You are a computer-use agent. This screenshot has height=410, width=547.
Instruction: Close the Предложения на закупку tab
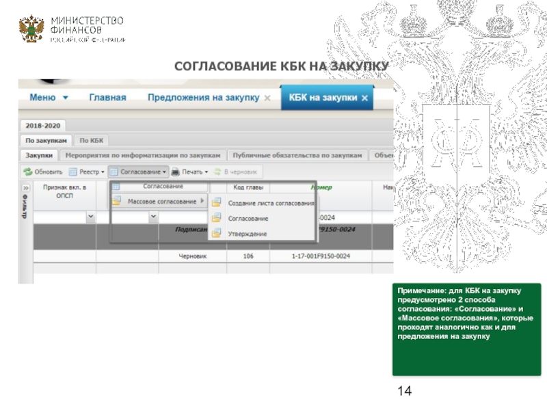pos(267,98)
